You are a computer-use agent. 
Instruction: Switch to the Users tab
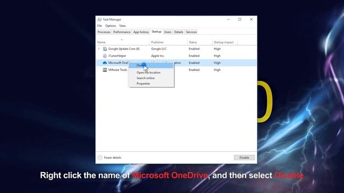pos(168,32)
